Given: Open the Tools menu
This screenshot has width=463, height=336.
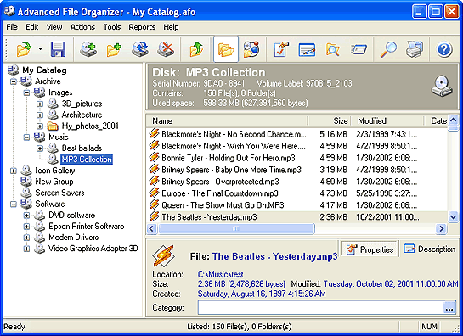Looking at the screenshot, I should click(x=112, y=27).
